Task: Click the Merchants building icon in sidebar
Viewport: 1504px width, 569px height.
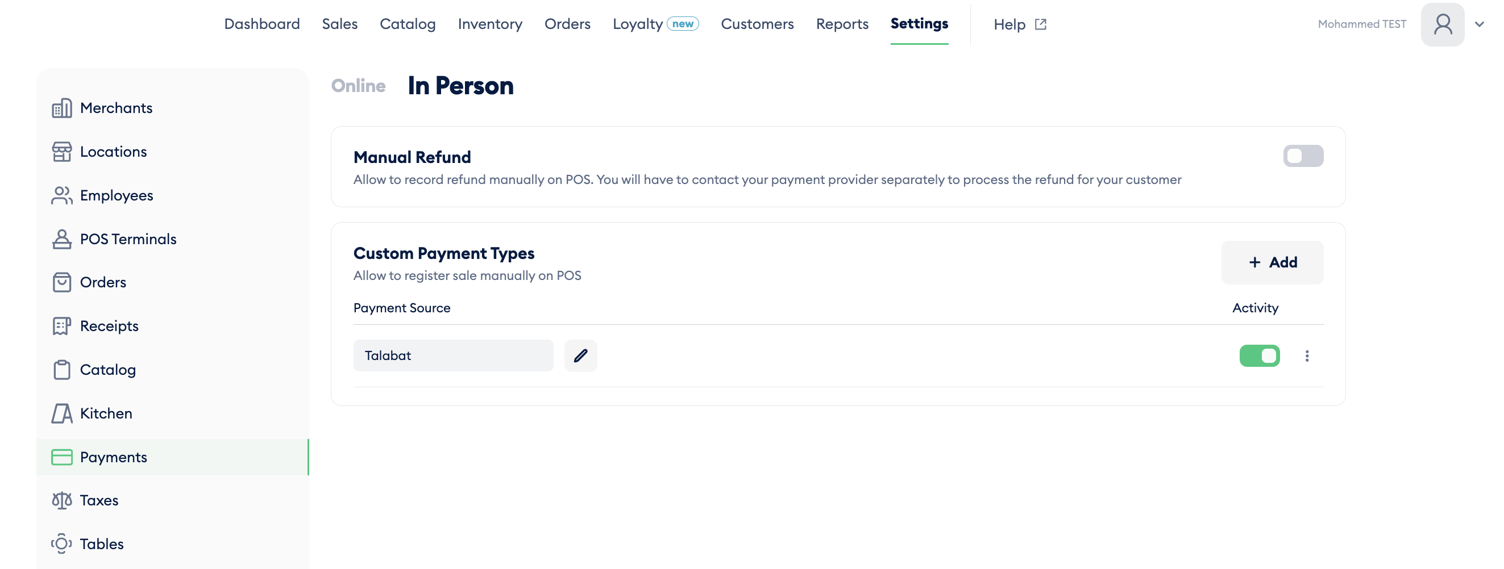Action: pyautogui.click(x=62, y=108)
